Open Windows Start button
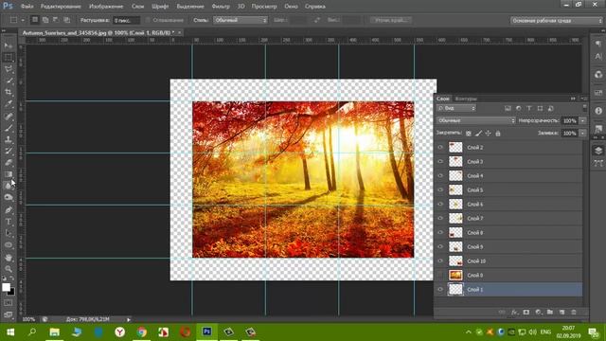The image size is (606, 341). click(10, 332)
